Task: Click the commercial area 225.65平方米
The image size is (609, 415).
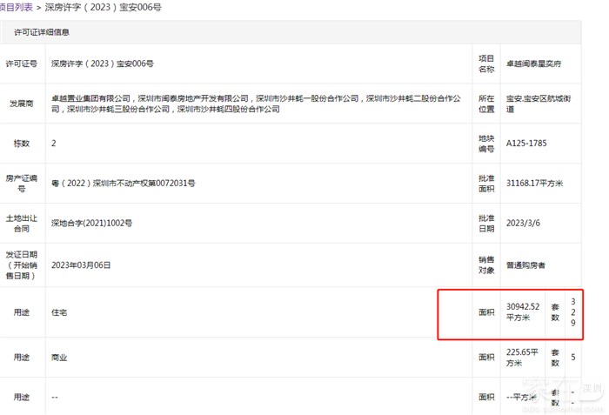Action: coord(523,357)
